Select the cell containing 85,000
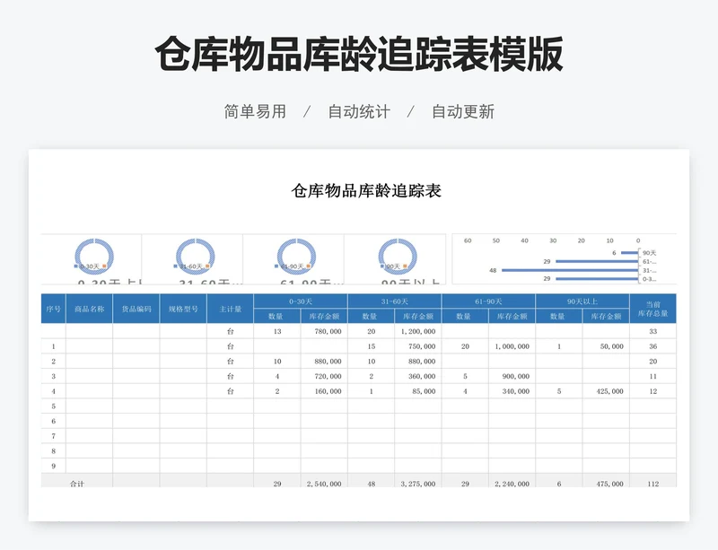The height and width of the screenshot is (550, 718). [x=417, y=391]
